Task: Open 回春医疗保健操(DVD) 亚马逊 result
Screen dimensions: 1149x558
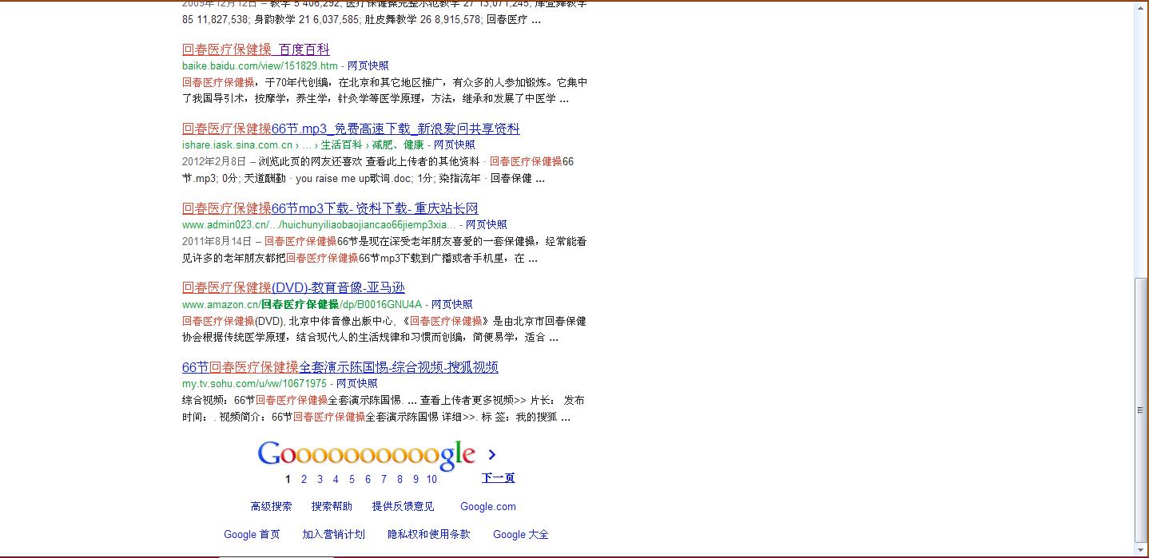Action: [293, 287]
